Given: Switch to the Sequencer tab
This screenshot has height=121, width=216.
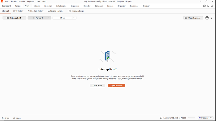Looking at the screenshot, I should pyautogui.click(x=75, y=6).
